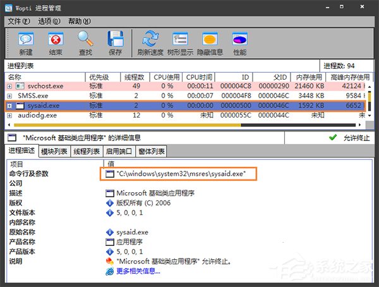Click the 隐藏信息 hide info icon
This screenshot has height=287, width=379.
click(210, 39)
